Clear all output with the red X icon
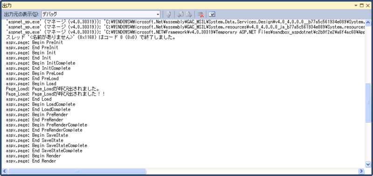This screenshot has width=373, height=176. (x=200, y=14)
